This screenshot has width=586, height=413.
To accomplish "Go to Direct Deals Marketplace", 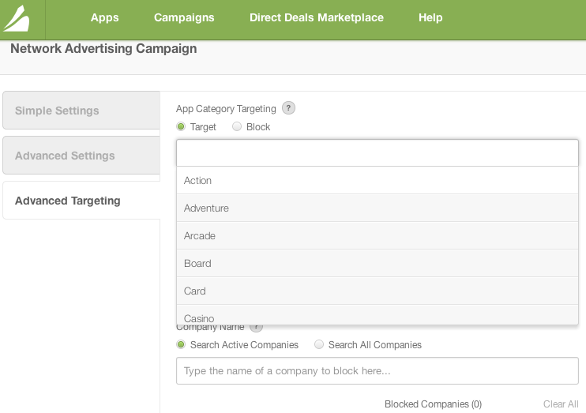I will tap(317, 17).
